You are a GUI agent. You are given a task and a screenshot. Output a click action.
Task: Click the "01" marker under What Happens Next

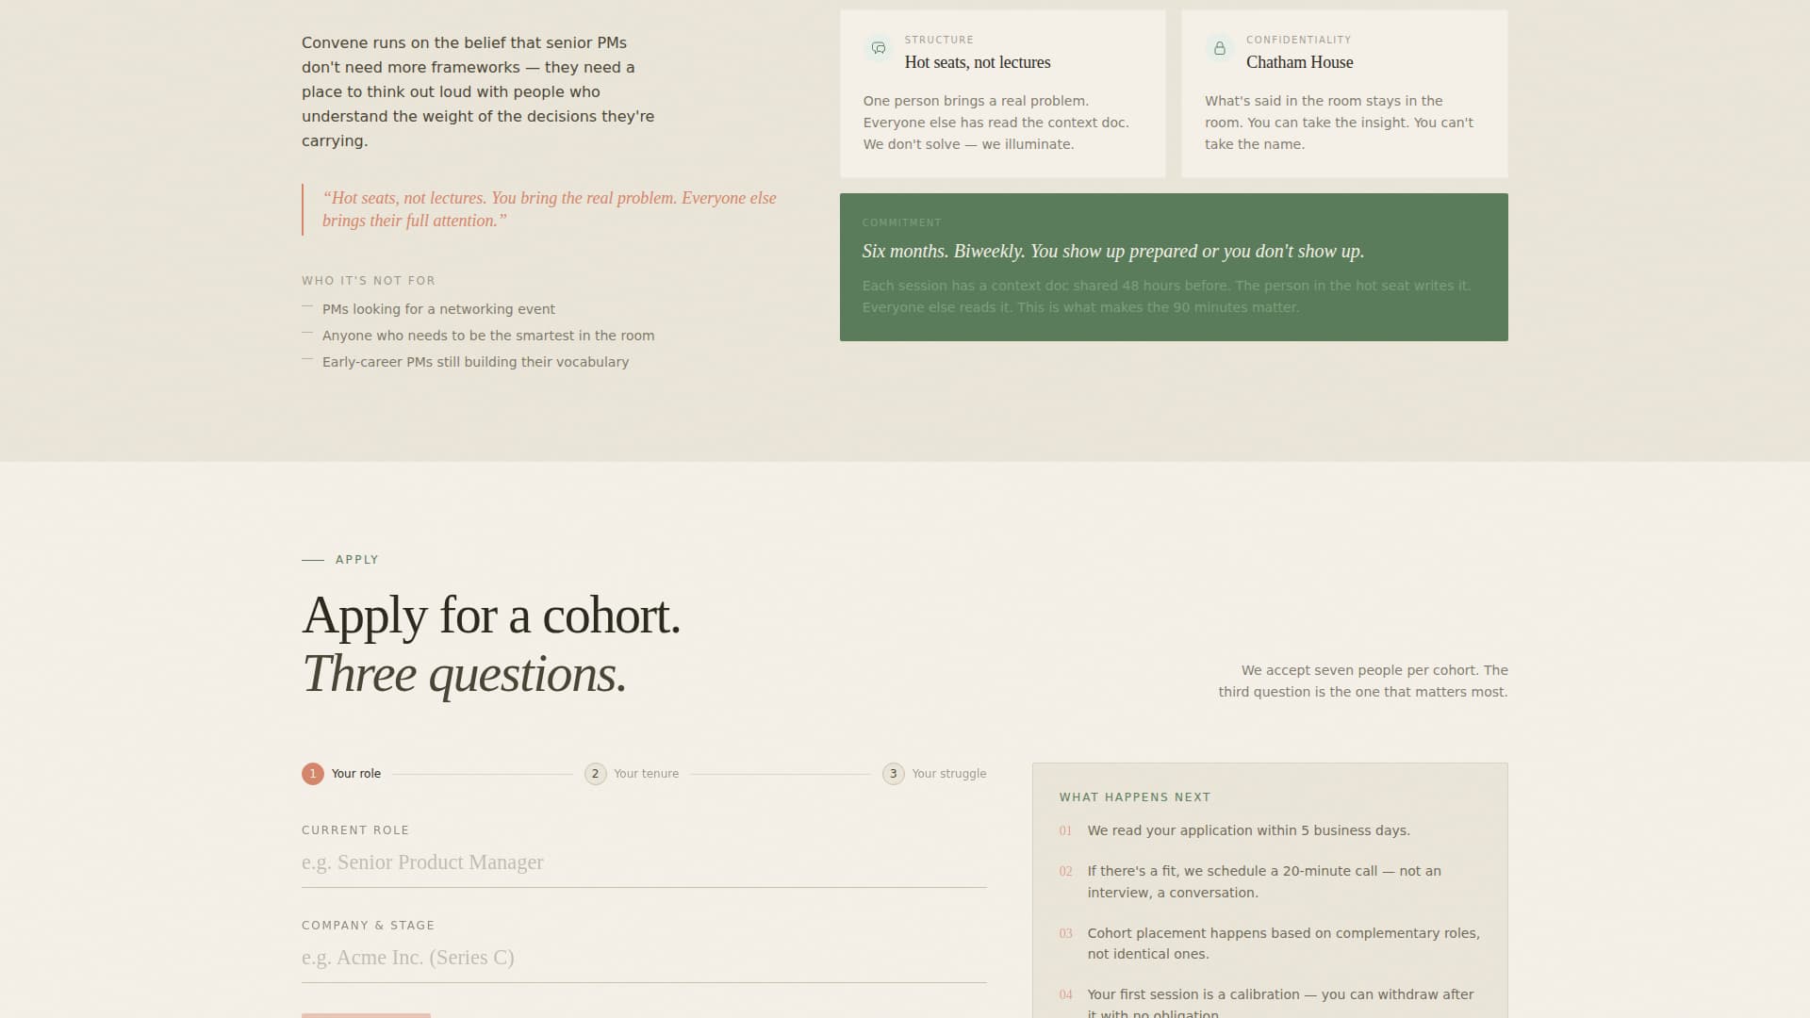pos(1066,830)
